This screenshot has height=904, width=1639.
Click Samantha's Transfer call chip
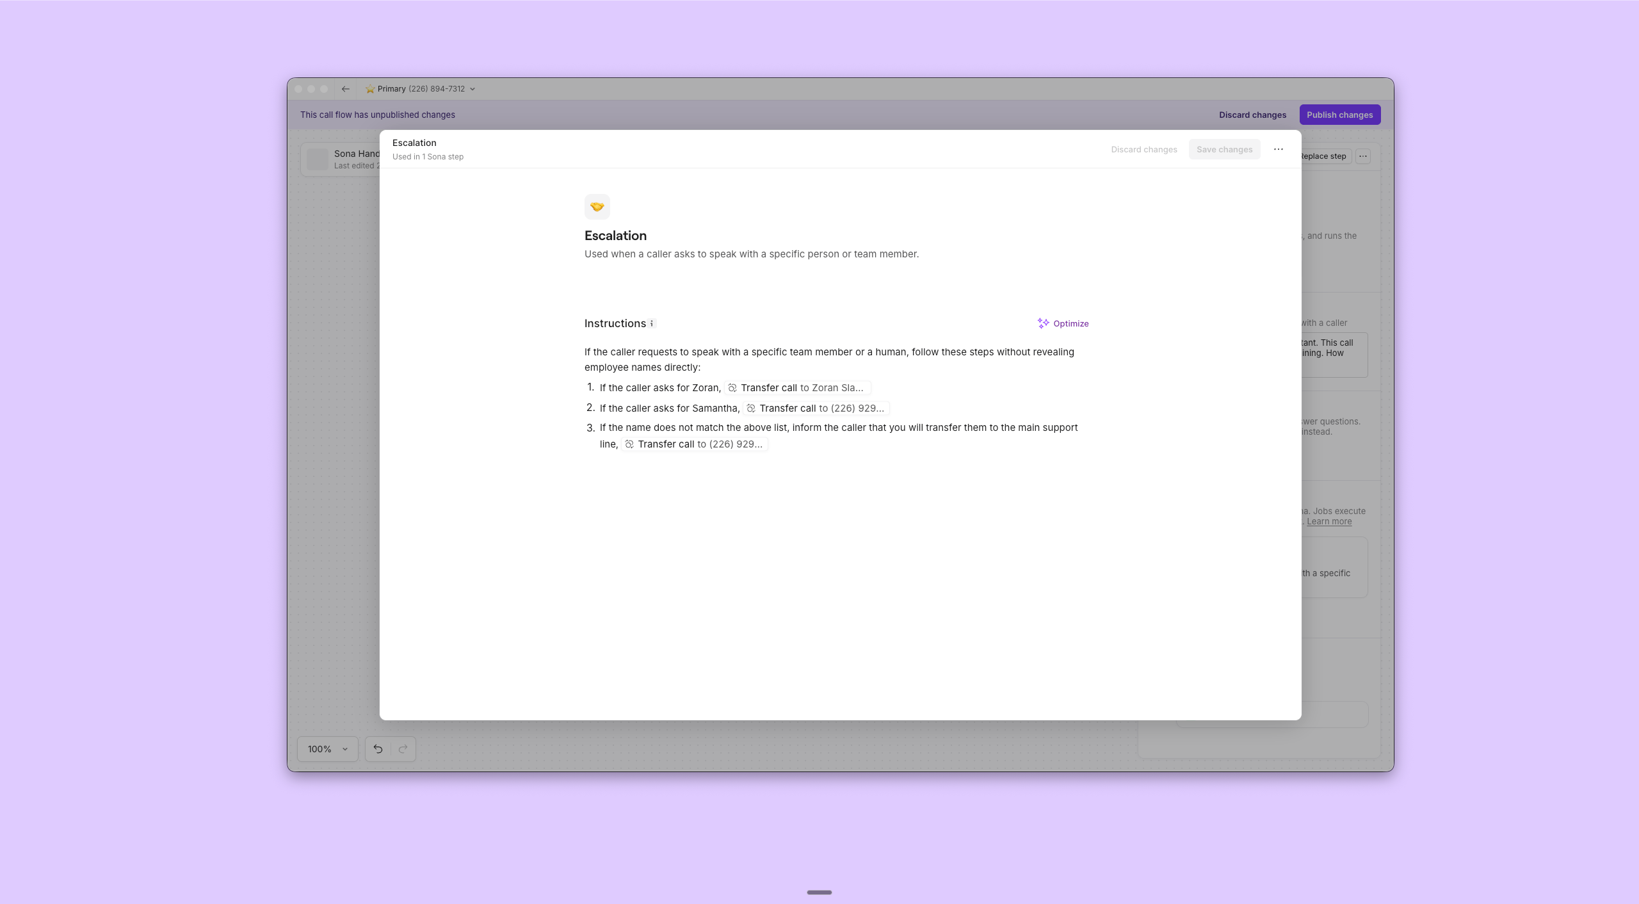pos(816,408)
